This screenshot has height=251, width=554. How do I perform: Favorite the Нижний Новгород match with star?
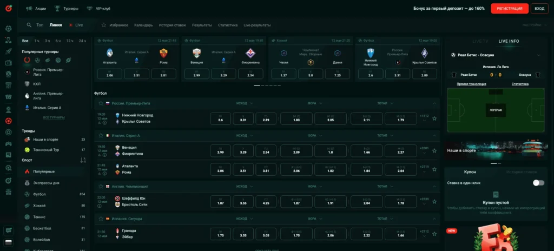434,118
